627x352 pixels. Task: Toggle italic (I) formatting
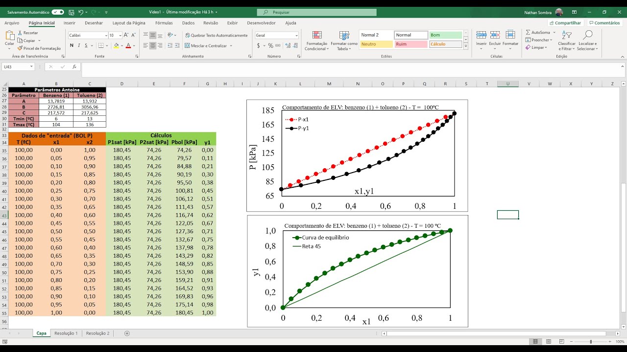pos(79,45)
